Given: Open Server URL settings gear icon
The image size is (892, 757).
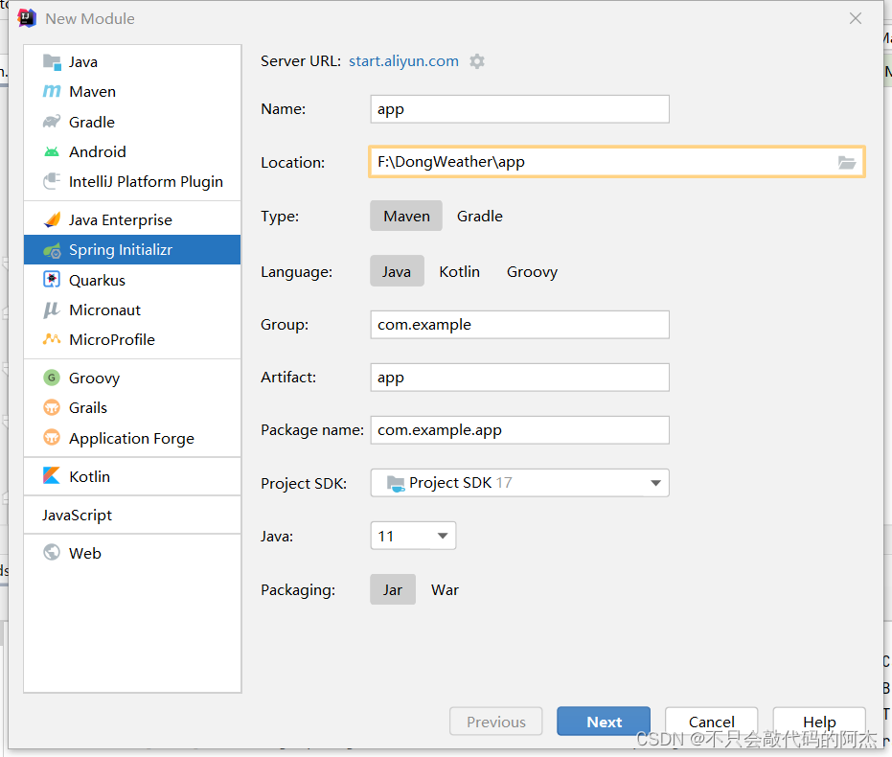Looking at the screenshot, I should pos(477,61).
